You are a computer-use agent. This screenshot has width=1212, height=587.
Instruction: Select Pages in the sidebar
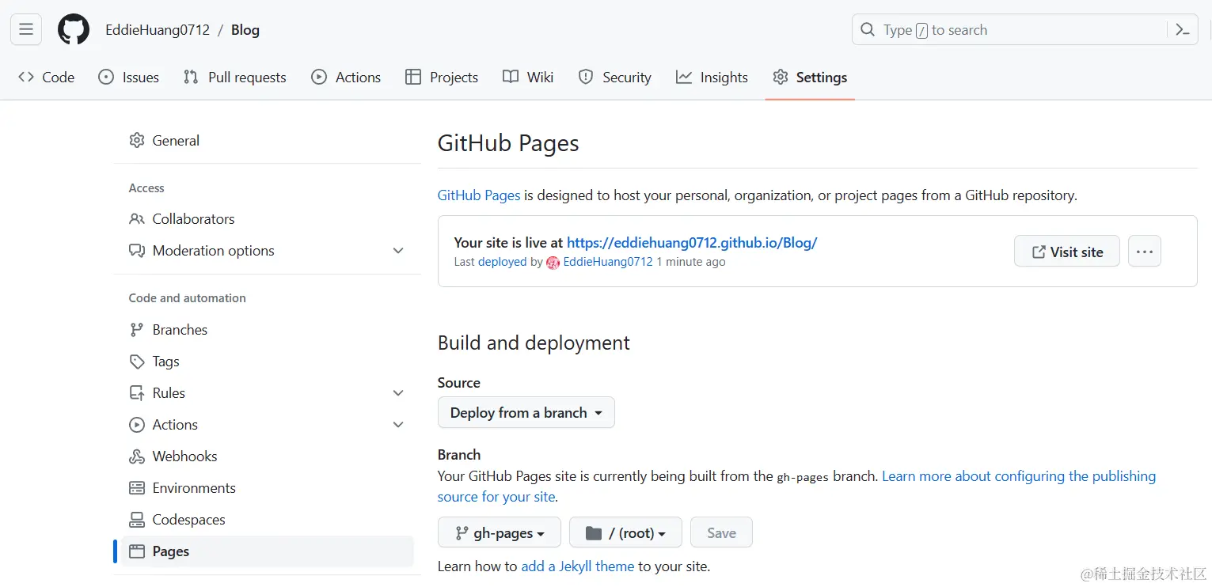tap(267, 551)
